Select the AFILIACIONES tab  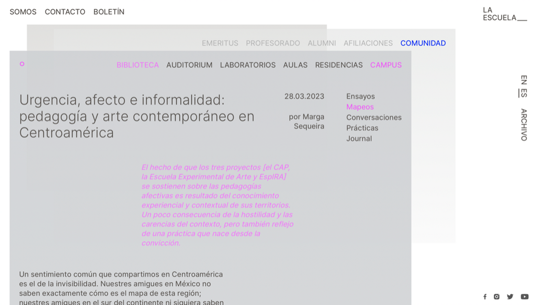368,43
